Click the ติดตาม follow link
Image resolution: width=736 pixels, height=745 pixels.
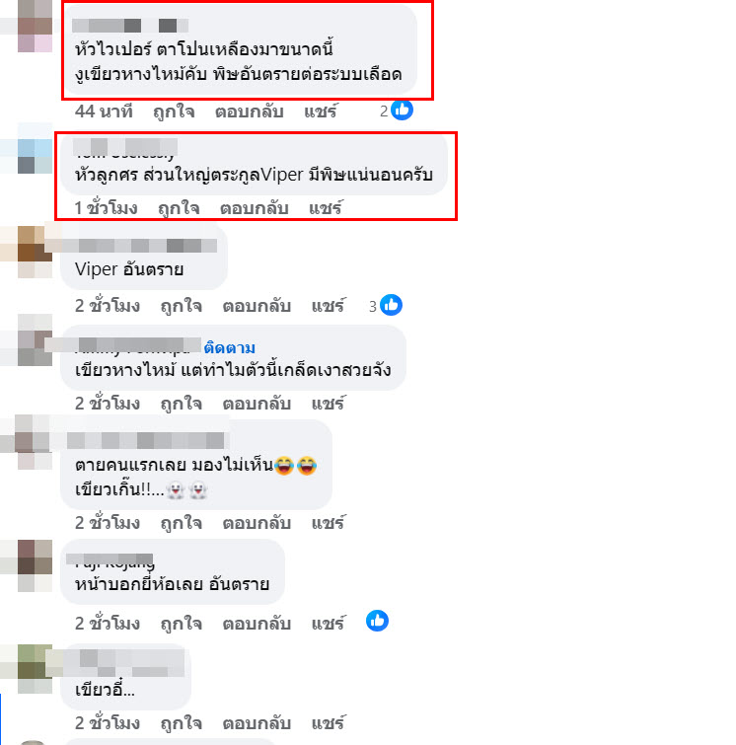tap(230, 347)
